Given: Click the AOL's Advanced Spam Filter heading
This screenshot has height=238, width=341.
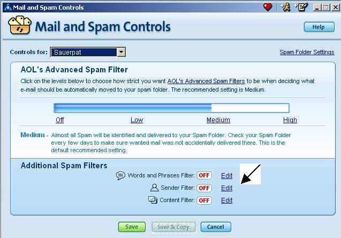Looking at the screenshot, I should coord(74,70).
